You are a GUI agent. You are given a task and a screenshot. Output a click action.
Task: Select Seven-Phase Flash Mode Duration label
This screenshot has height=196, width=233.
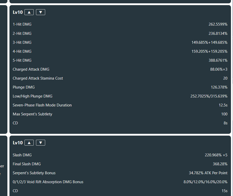[42, 105]
